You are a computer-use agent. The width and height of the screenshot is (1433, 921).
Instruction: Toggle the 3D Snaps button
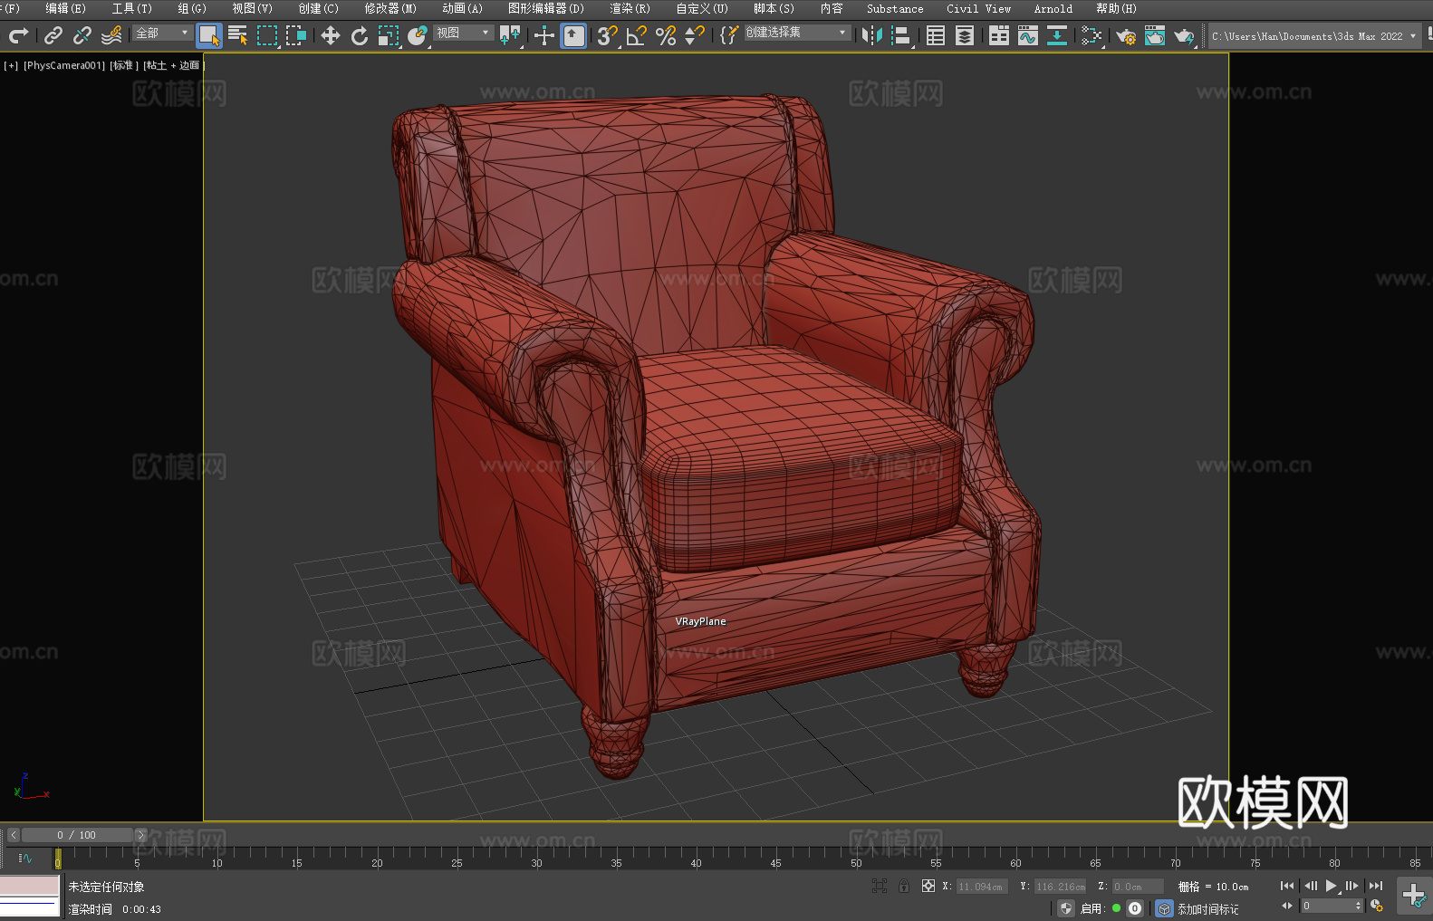tap(608, 35)
